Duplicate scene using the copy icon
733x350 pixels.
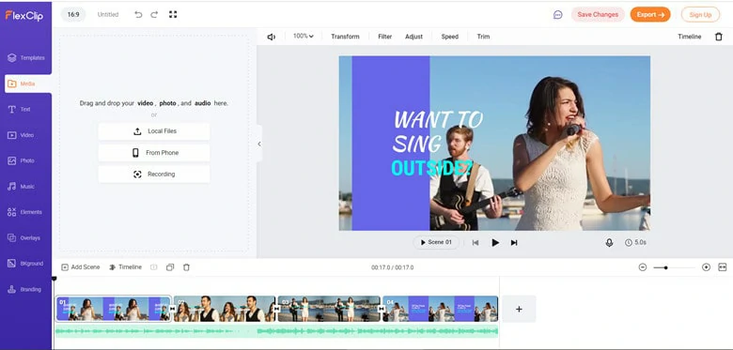(170, 267)
